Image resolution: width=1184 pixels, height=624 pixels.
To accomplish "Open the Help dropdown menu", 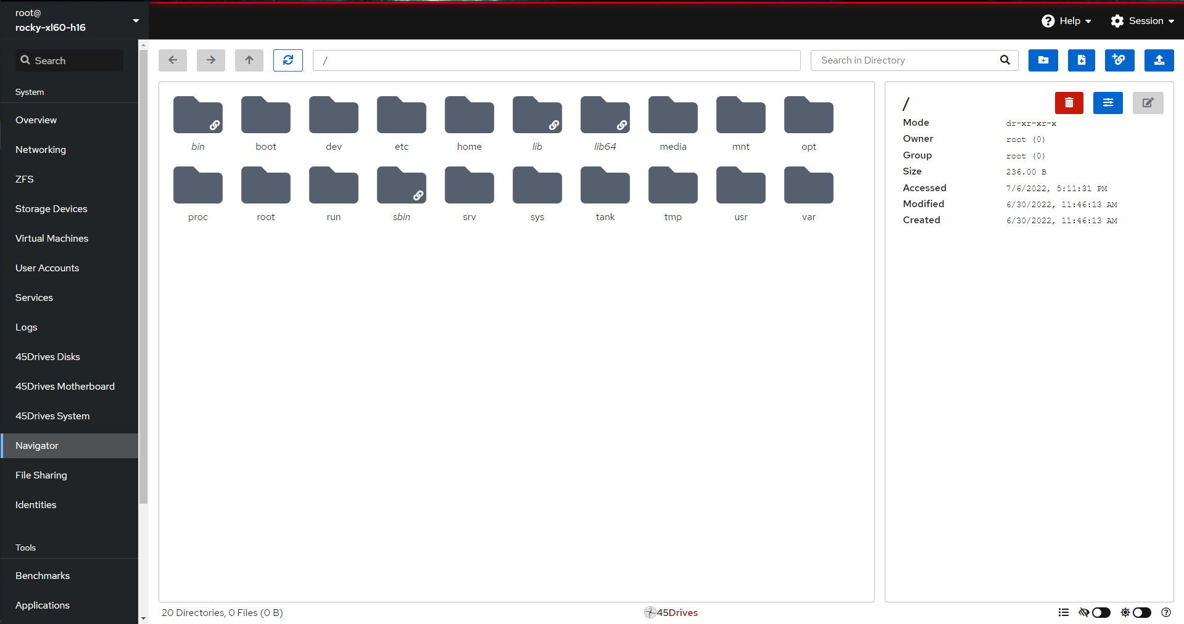I will (1067, 21).
